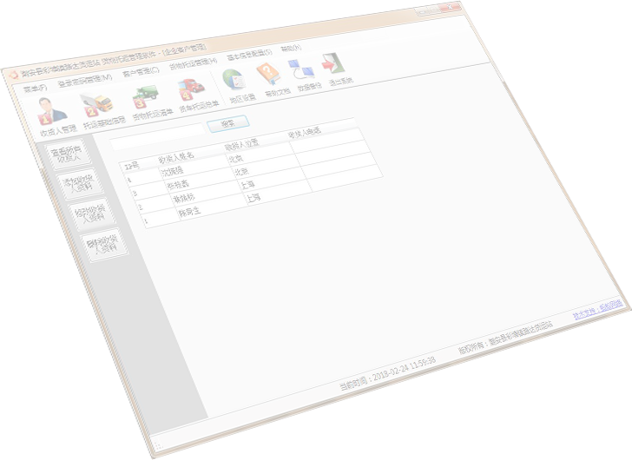This screenshot has width=632, height=460.
Task: Open the basic info configuration (S) menu
Action: pyautogui.click(x=249, y=55)
